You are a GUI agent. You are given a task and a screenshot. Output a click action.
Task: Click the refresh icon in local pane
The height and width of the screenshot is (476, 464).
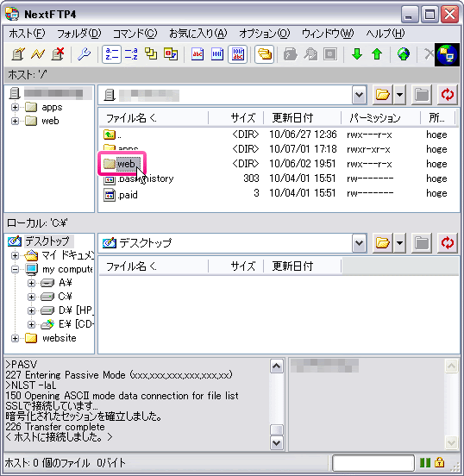point(448,243)
